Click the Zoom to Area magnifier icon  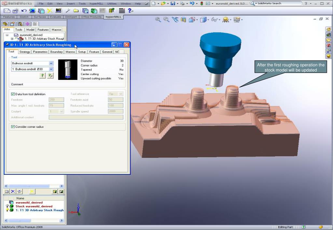(166, 20)
